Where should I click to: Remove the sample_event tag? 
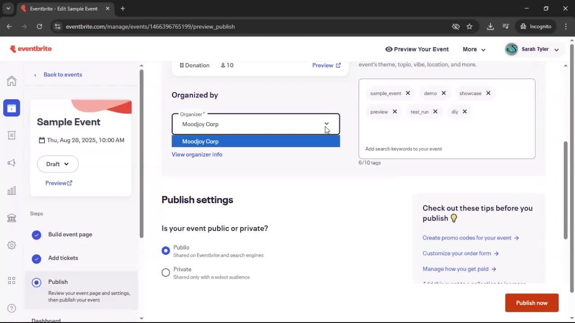tap(408, 93)
